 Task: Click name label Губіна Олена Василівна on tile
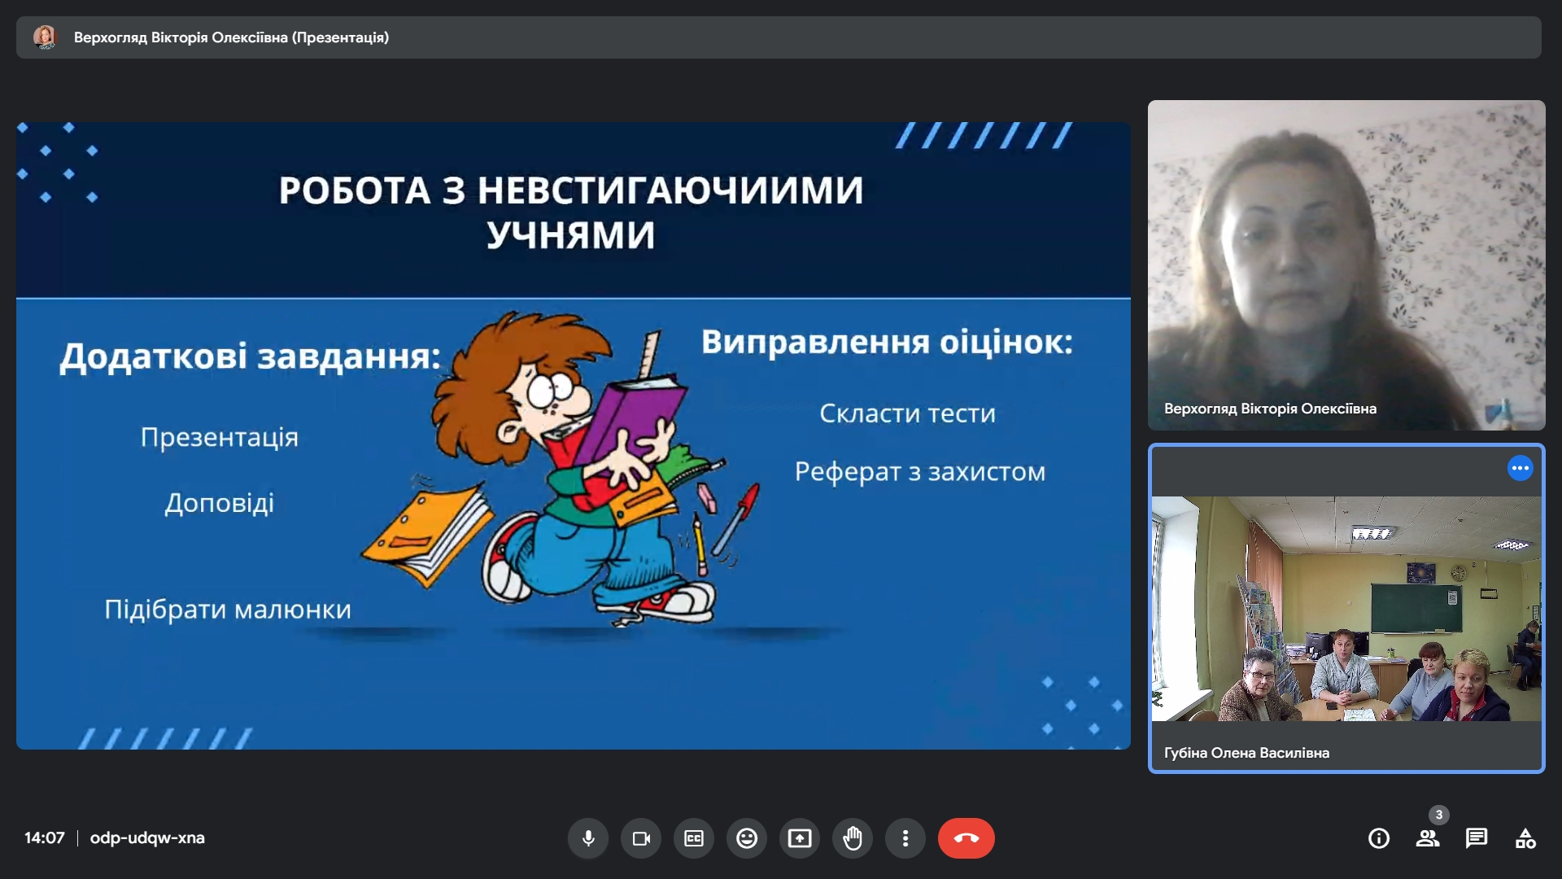point(1246,753)
